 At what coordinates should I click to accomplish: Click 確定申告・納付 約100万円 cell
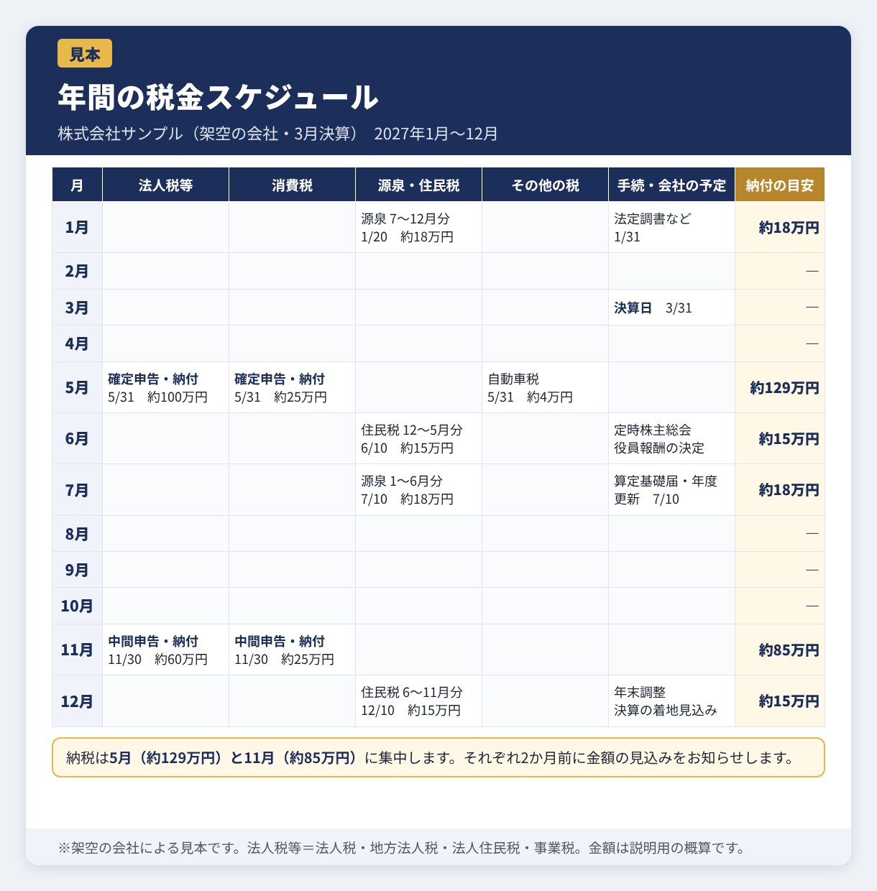pos(165,387)
